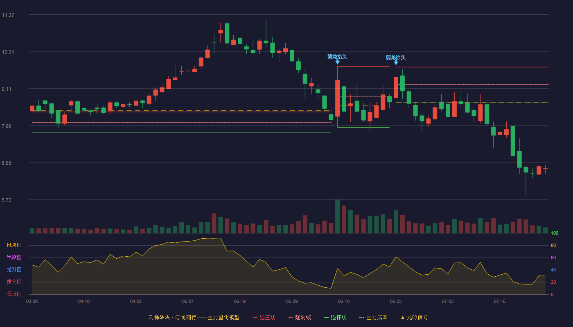Click the 07-03 date label
The height and width of the screenshot is (327, 573).
pos(448,301)
